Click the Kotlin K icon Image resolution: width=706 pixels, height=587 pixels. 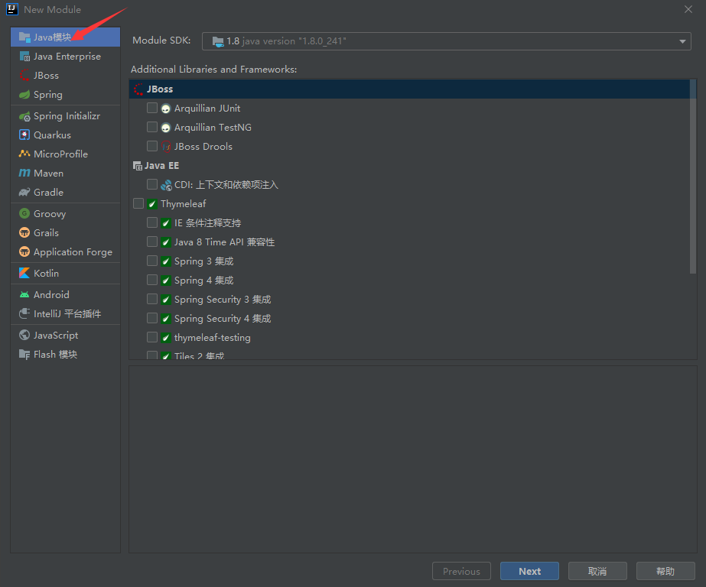click(x=24, y=273)
